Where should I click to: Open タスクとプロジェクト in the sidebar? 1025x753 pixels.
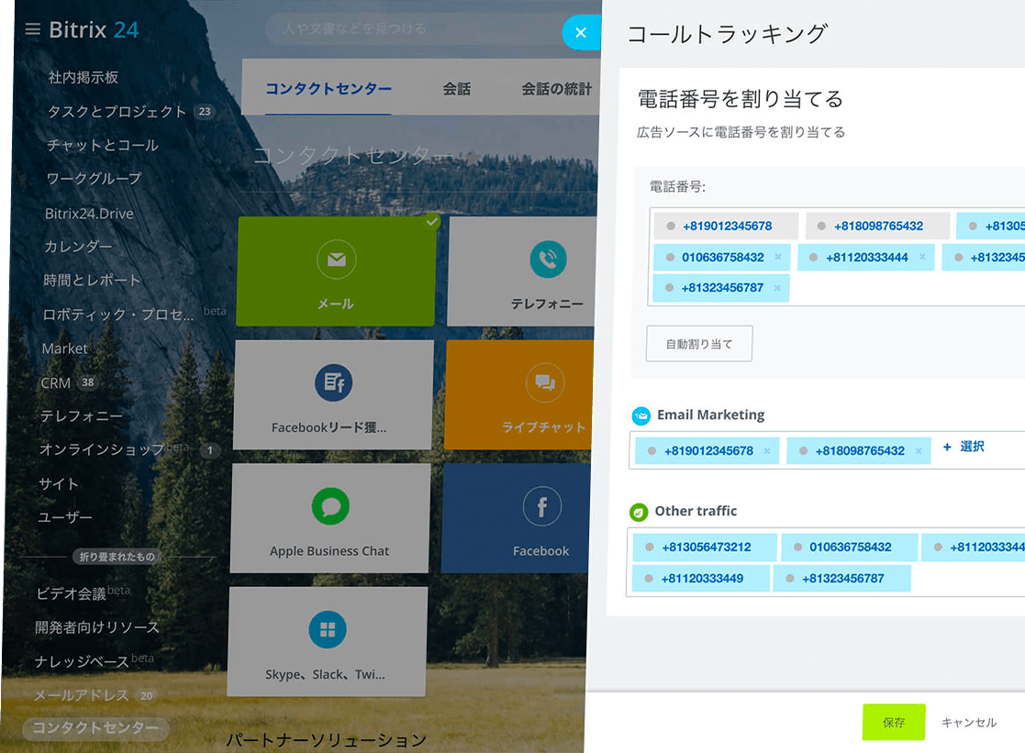(x=117, y=111)
